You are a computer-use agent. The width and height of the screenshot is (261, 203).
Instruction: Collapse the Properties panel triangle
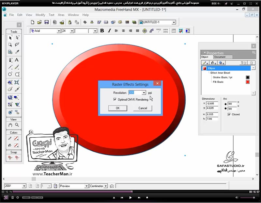(x=205, y=52)
